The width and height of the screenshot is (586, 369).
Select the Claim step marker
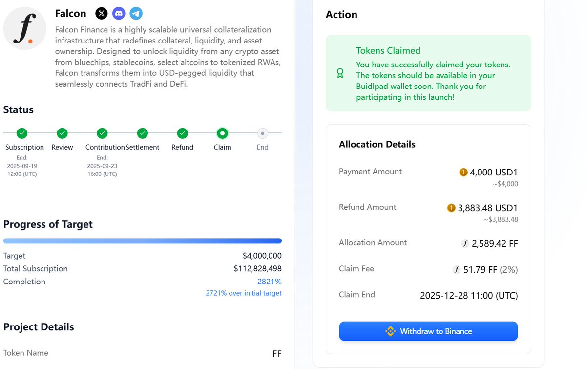(222, 133)
